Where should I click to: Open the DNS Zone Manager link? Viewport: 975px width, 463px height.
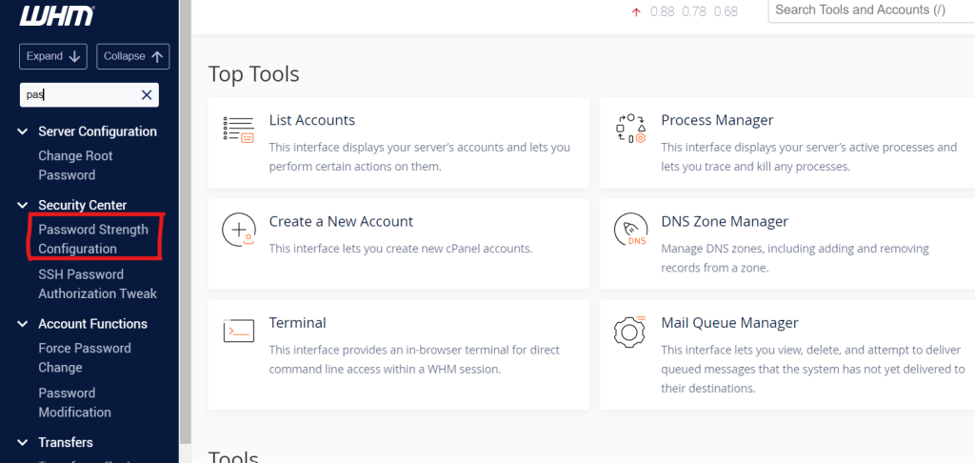point(725,222)
